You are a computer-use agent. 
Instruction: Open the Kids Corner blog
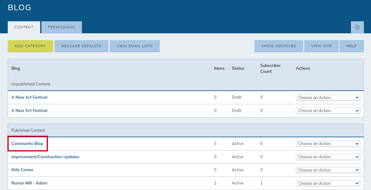(23, 170)
